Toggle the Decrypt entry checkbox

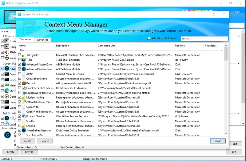pos(19,83)
